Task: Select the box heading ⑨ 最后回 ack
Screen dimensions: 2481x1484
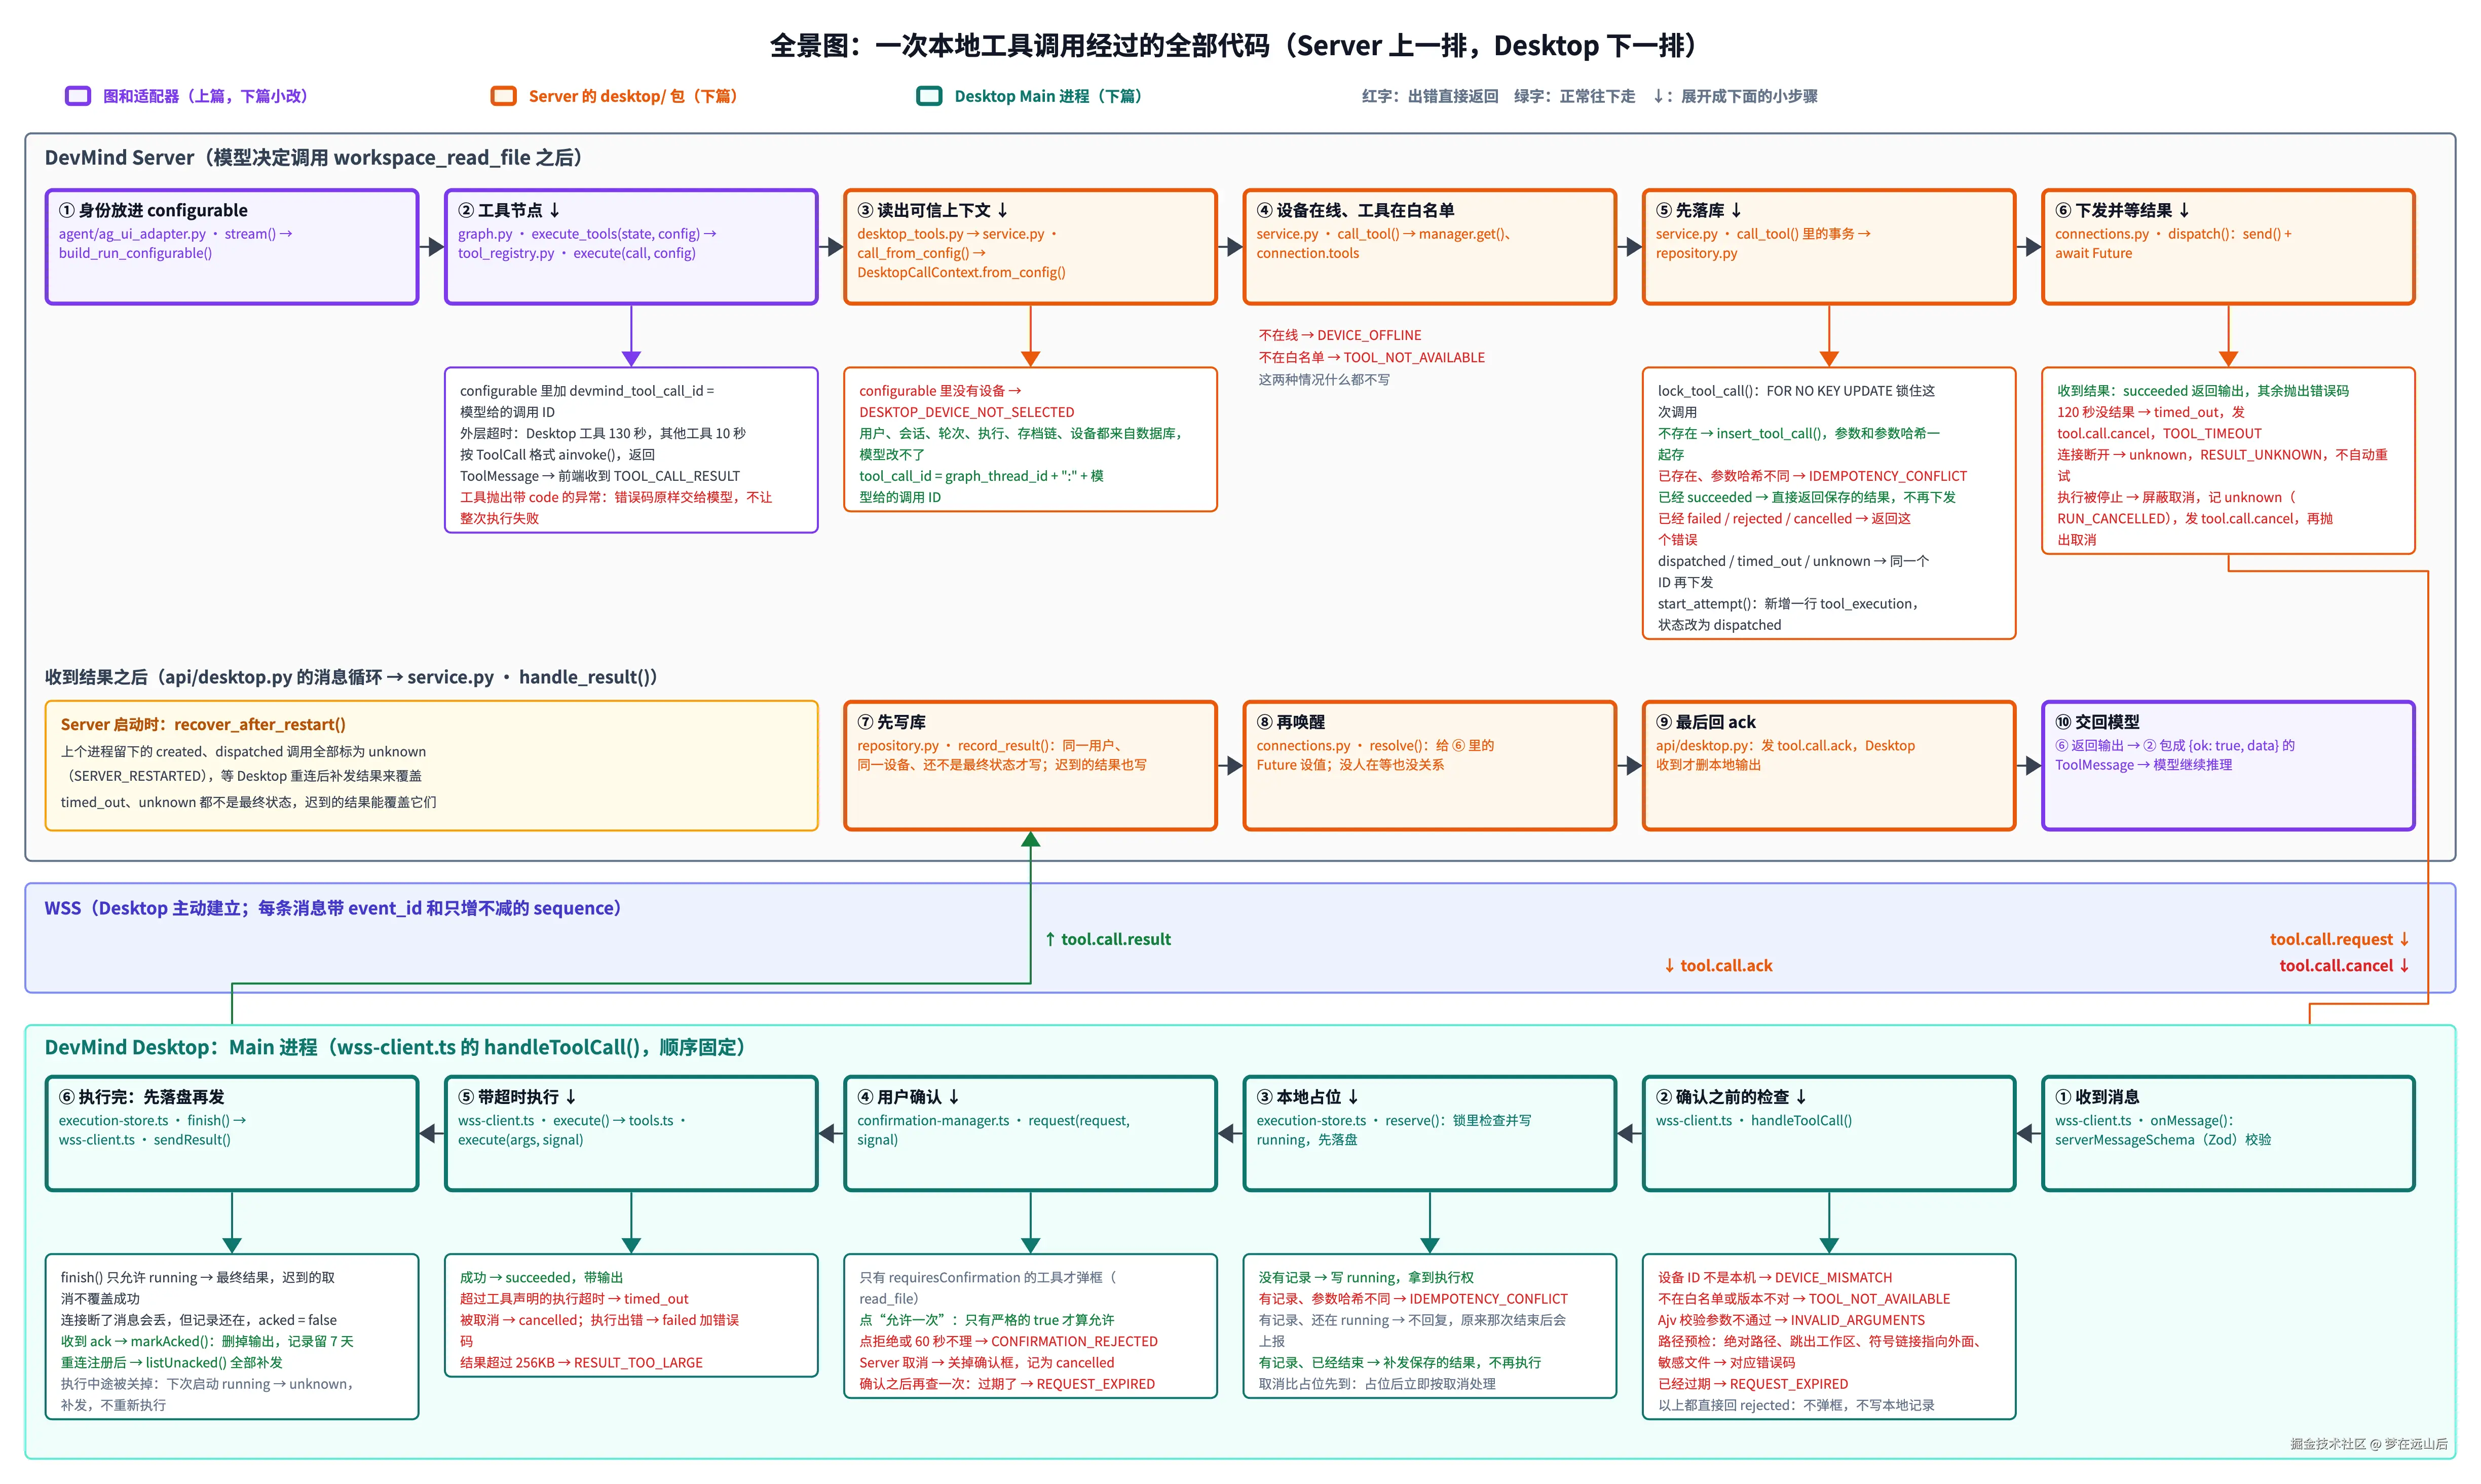Action: coord(1705,722)
